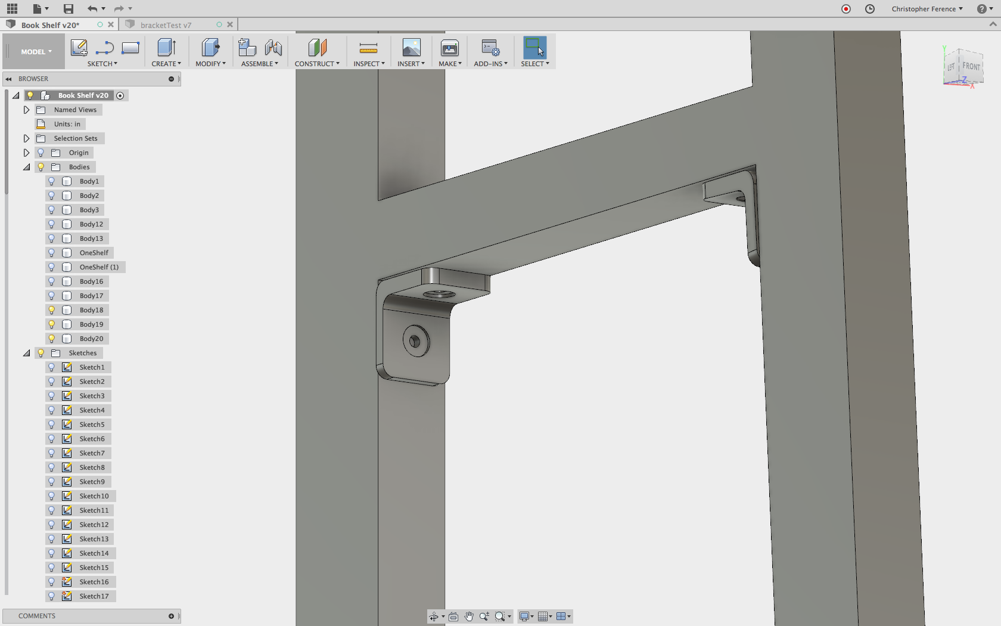Close the bracketTest v7 tab
The width and height of the screenshot is (1001, 626).
(x=230, y=24)
